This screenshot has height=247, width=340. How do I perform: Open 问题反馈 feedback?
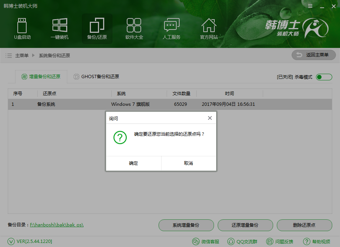(x=280, y=241)
